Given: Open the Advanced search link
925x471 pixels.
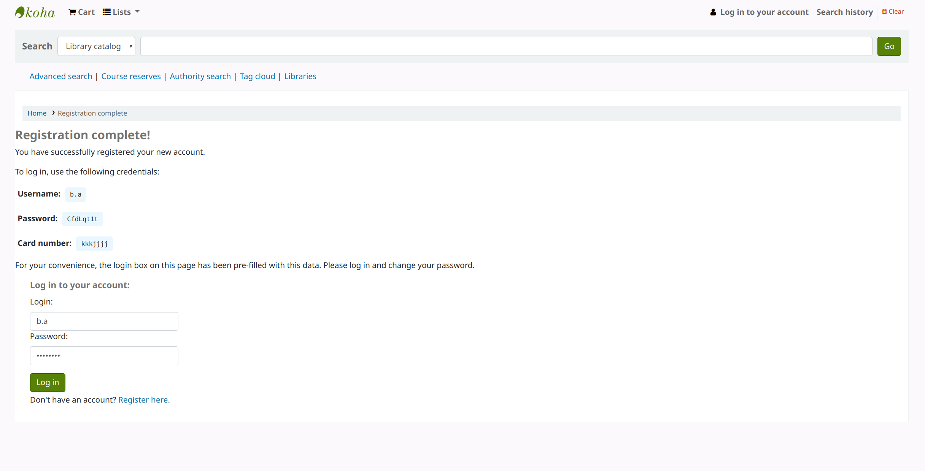Looking at the screenshot, I should click(x=61, y=76).
